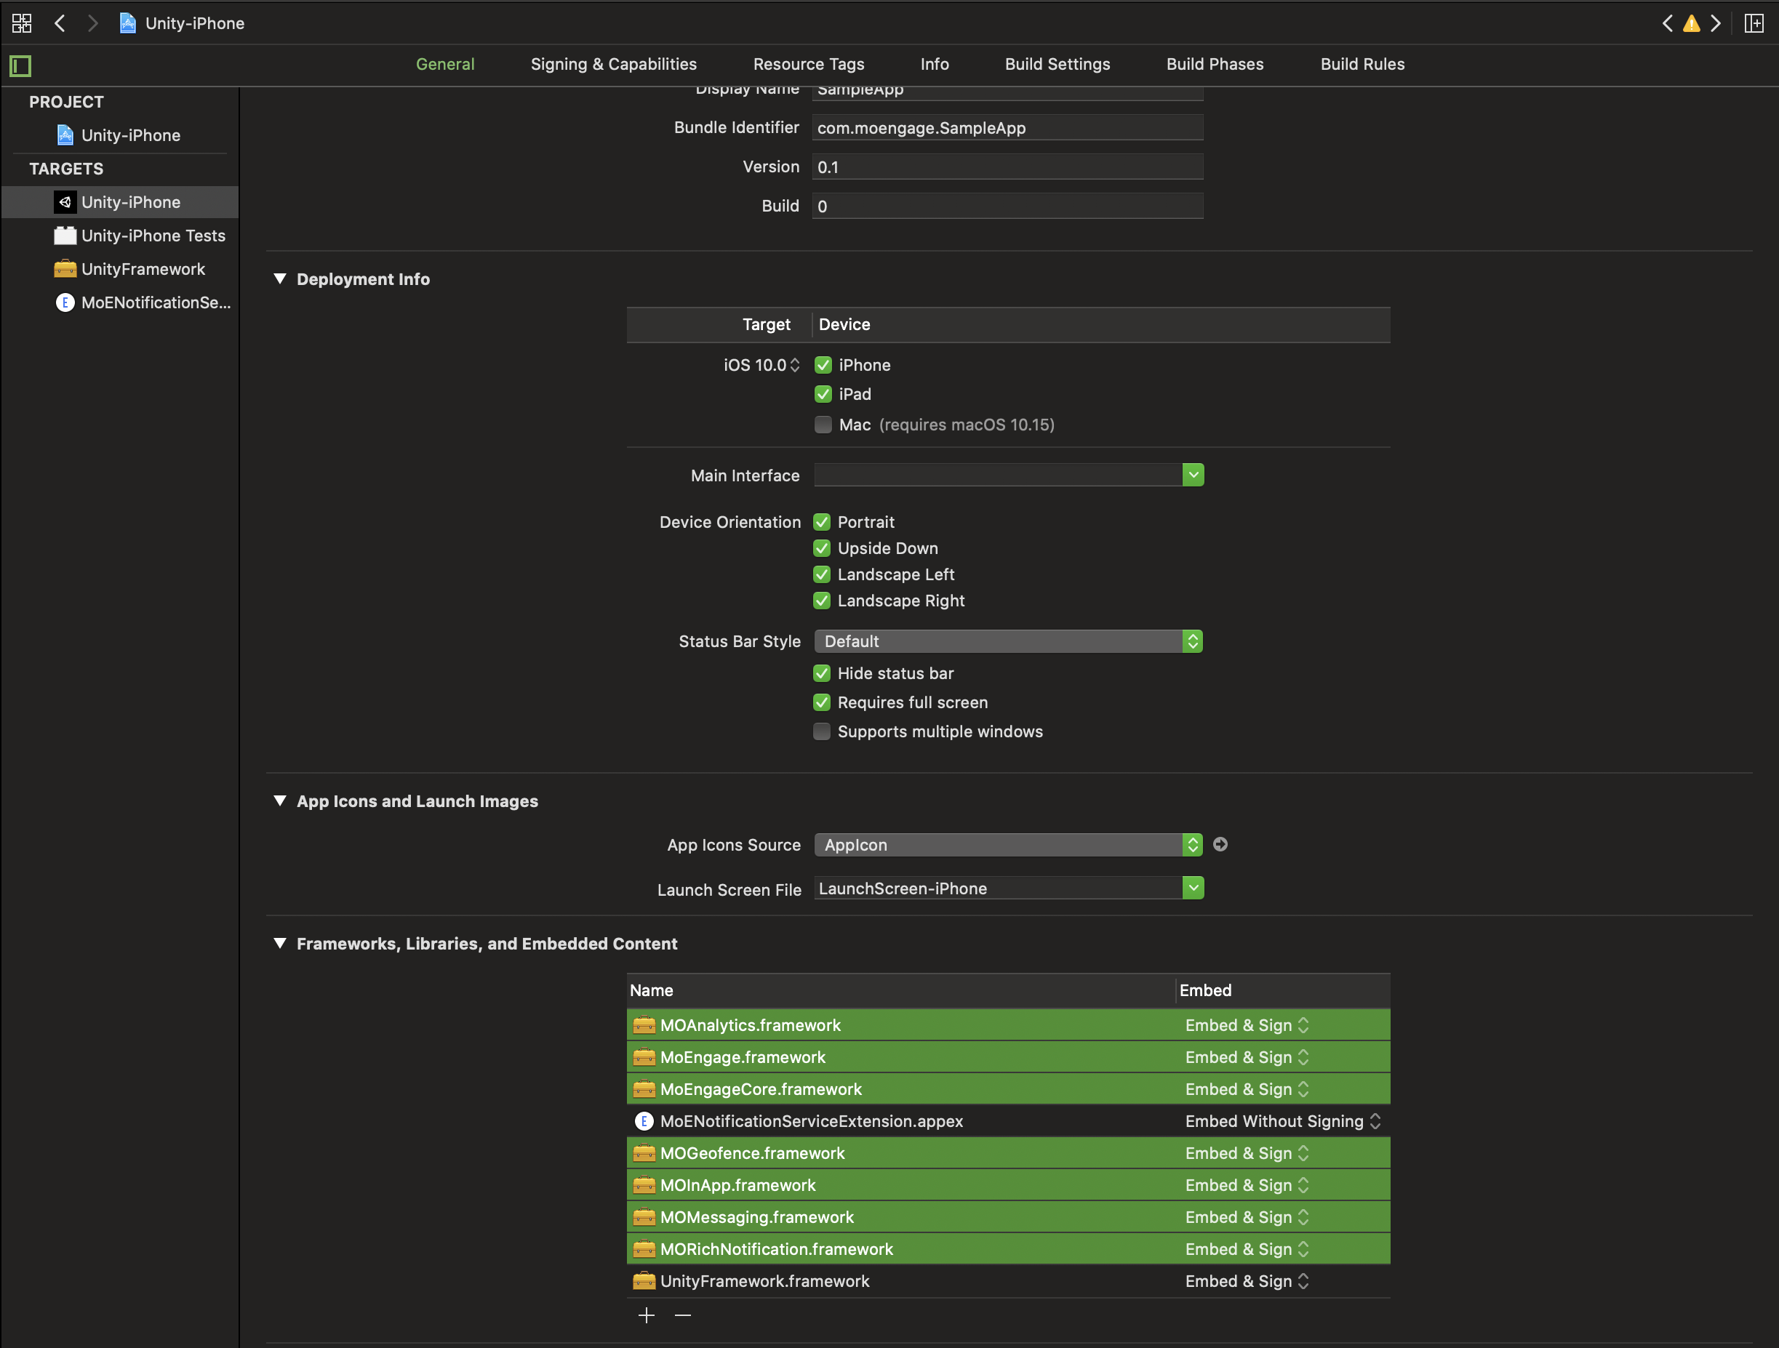This screenshot has width=1779, height=1348.
Task: Click the Embed column header
Action: click(1284, 990)
